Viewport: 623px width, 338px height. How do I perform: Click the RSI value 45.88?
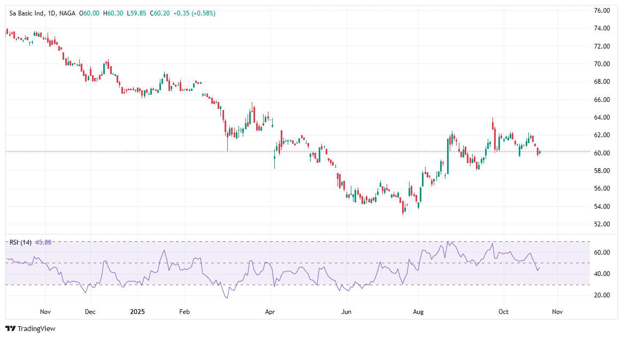[43, 242]
